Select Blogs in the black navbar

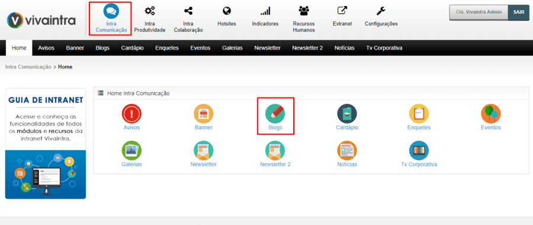pos(102,48)
